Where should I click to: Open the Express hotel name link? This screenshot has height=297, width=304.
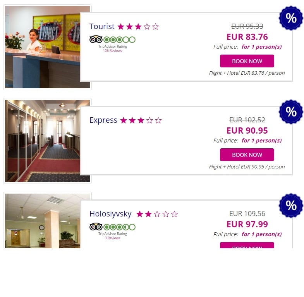[x=103, y=120]
